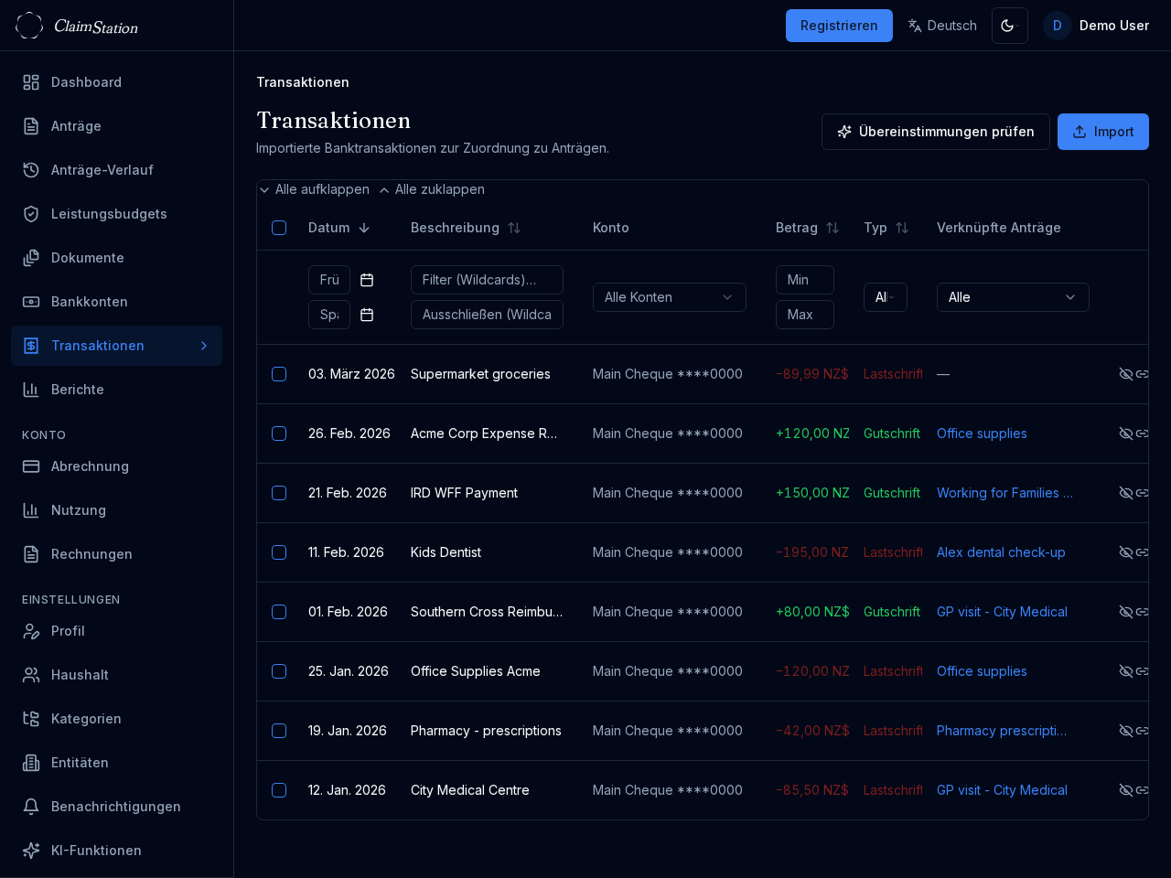Hide the Kids Dentist transaction via eye icon
The width and height of the screenshot is (1171, 878).
(1126, 552)
